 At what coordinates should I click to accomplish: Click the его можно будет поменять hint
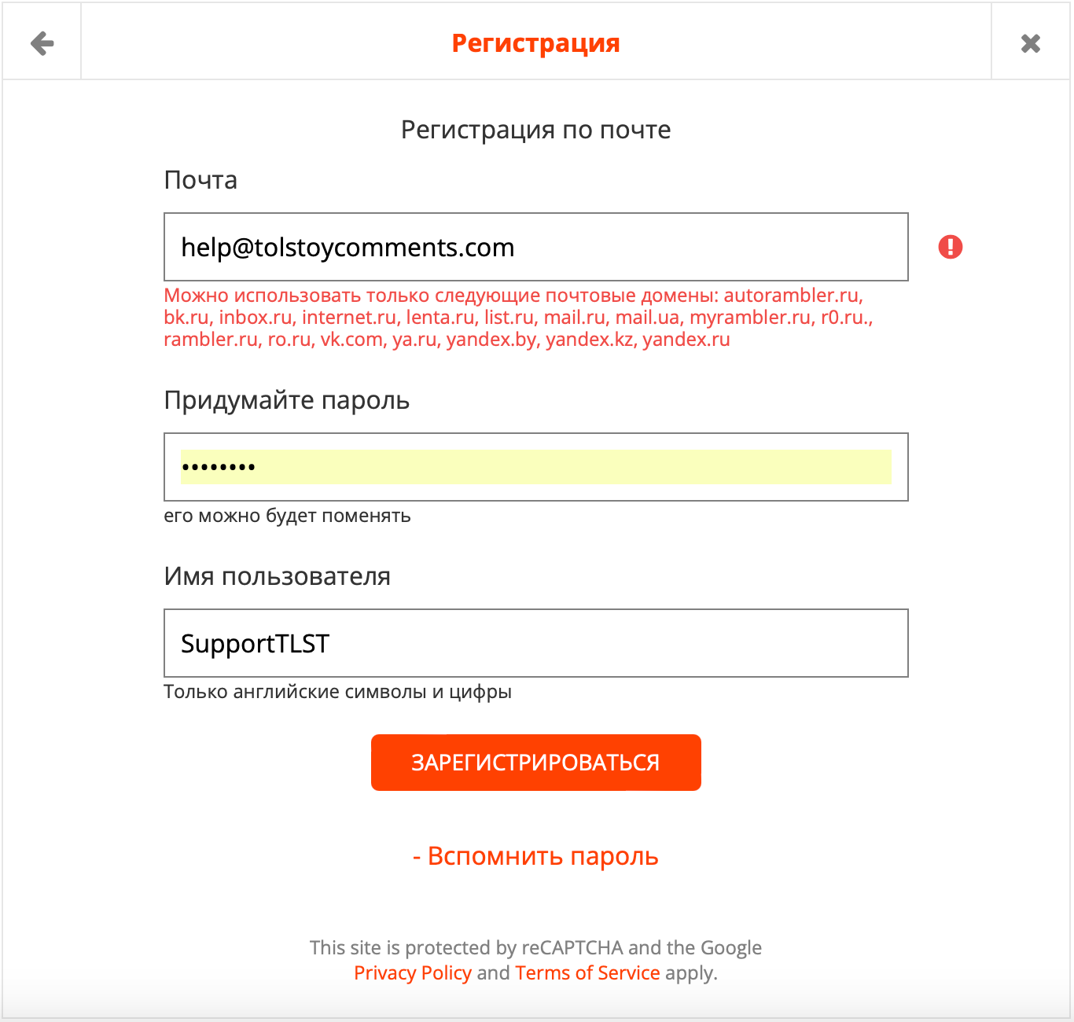click(287, 517)
